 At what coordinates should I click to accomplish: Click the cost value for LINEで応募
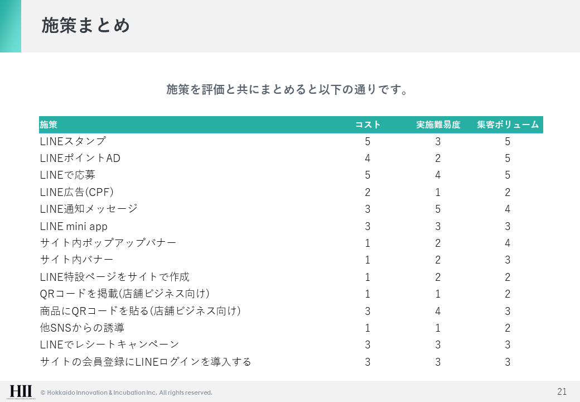[x=368, y=175]
